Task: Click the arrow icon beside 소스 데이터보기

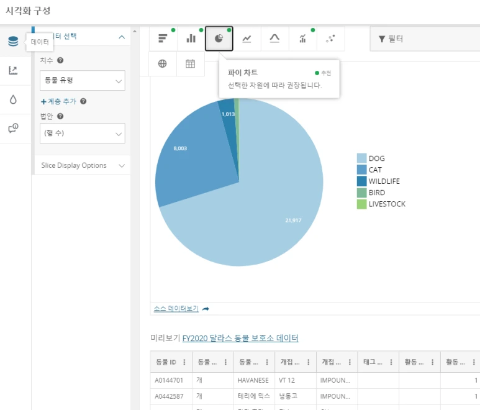Action: click(x=206, y=309)
